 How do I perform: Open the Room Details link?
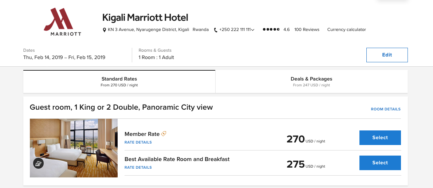coord(386,109)
